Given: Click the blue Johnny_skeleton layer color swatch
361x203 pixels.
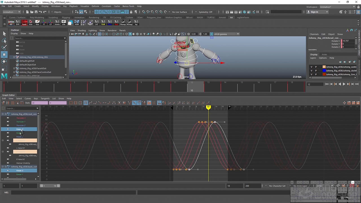Looking at the screenshot, I should tap(324, 70).
